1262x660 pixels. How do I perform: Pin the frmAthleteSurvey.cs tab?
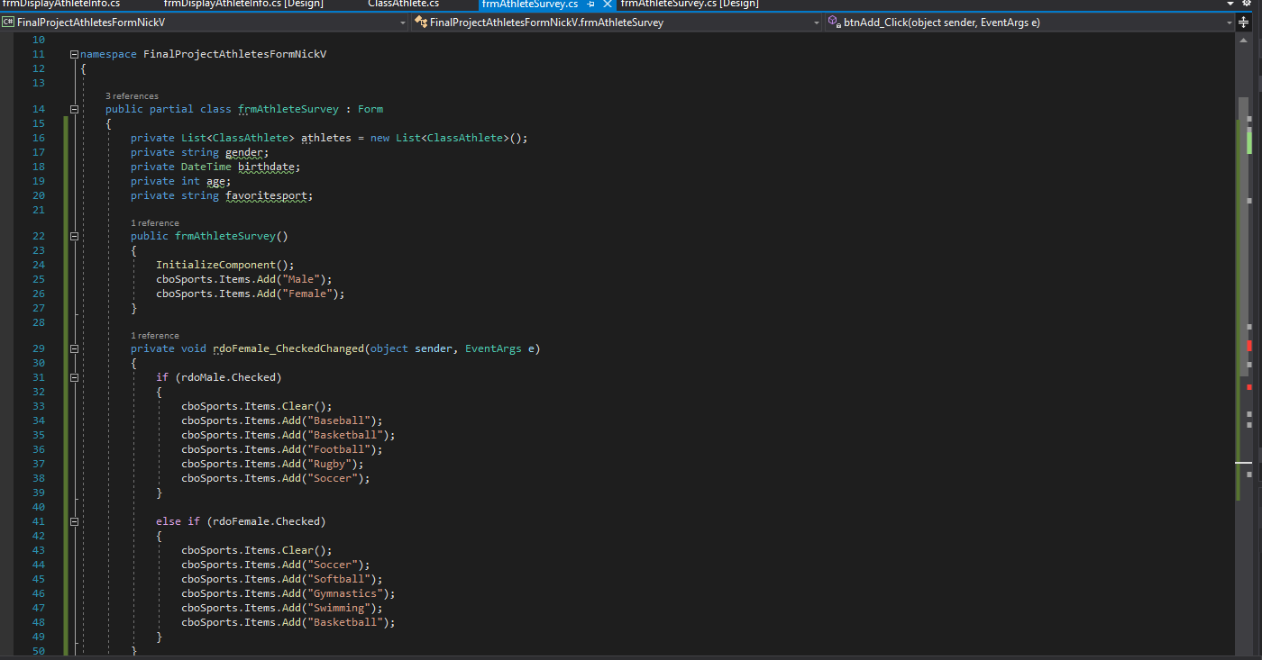coord(590,4)
